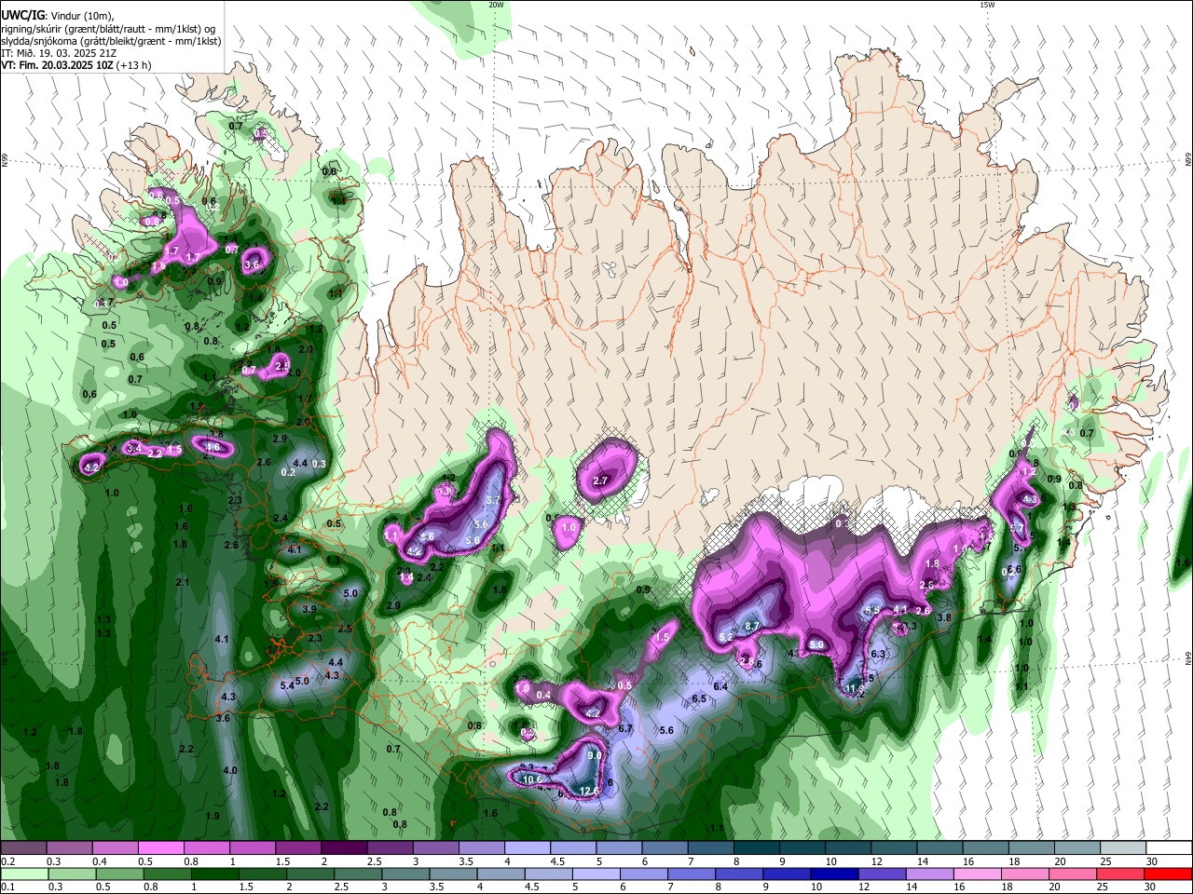The width and height of the screenshot is (1193, 894).
Task: Click the bright red swatch ending the lower scale
Action: (1168, 874)
